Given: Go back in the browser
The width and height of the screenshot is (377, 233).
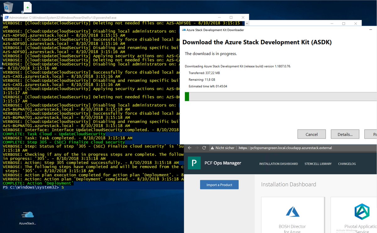Looking at the screenshot, I should point(189,148).
